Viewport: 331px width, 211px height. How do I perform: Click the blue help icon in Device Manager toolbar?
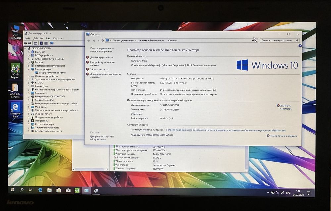click(41, 43)
